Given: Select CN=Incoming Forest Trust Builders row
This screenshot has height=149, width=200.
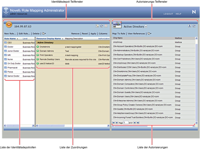Looking at the screenshot, I should coord(154,117).
